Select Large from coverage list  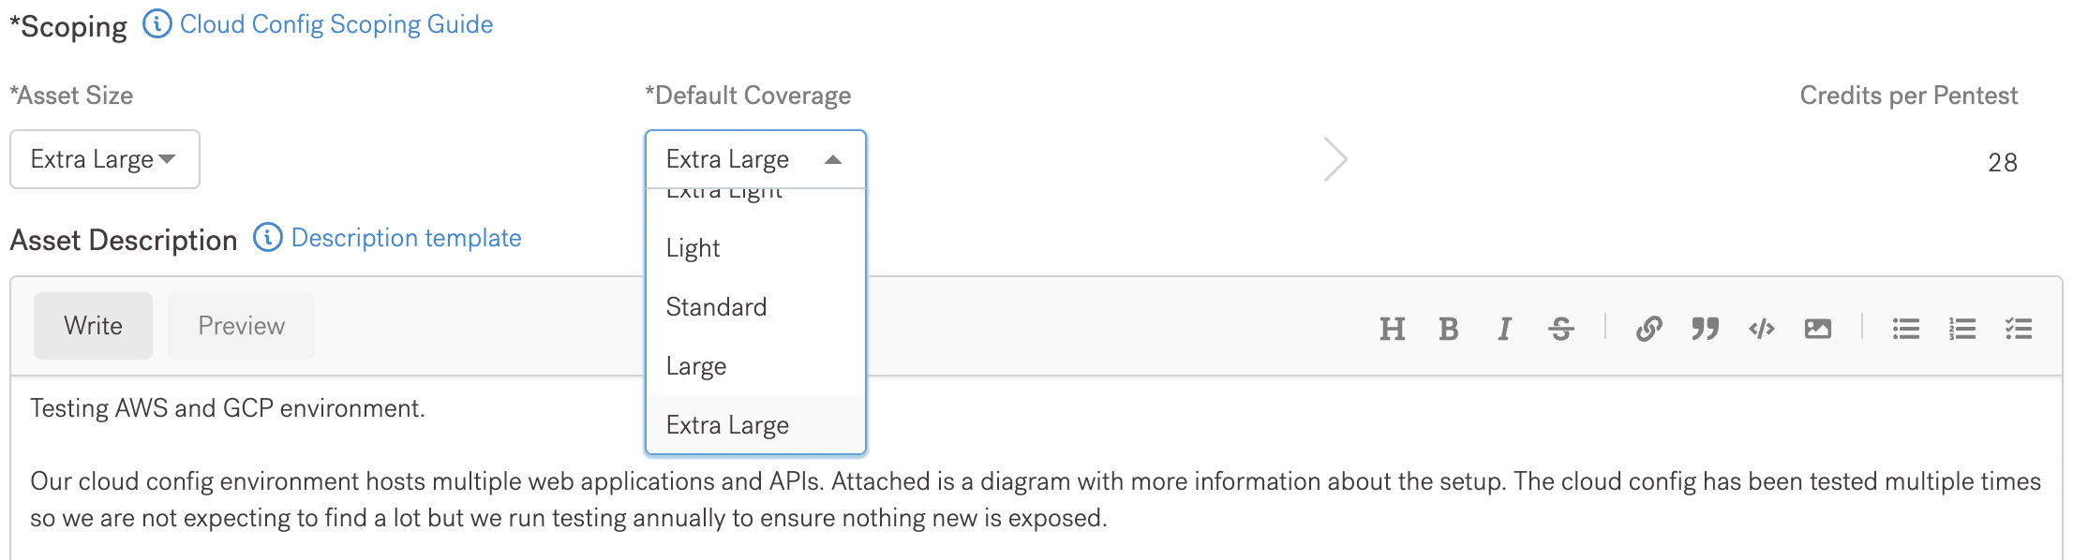point(696,366)
